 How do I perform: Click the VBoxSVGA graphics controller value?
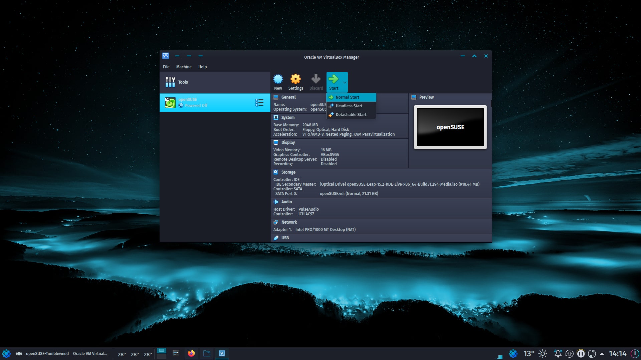tap(330, 155)
